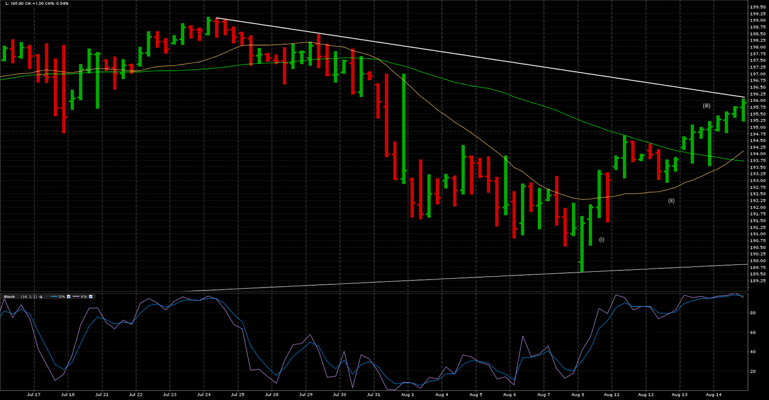
Task: Click the 196.00 price axis label
Action: click(758, 101)
